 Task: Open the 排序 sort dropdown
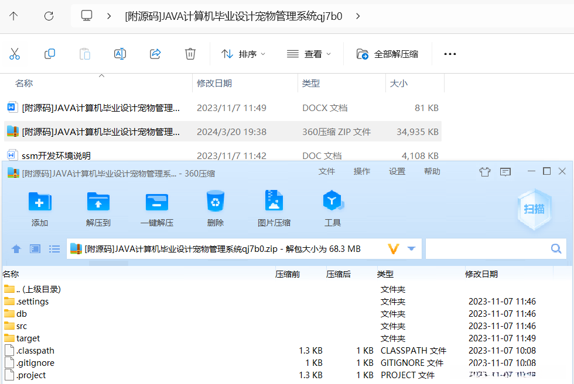(243, 54)
